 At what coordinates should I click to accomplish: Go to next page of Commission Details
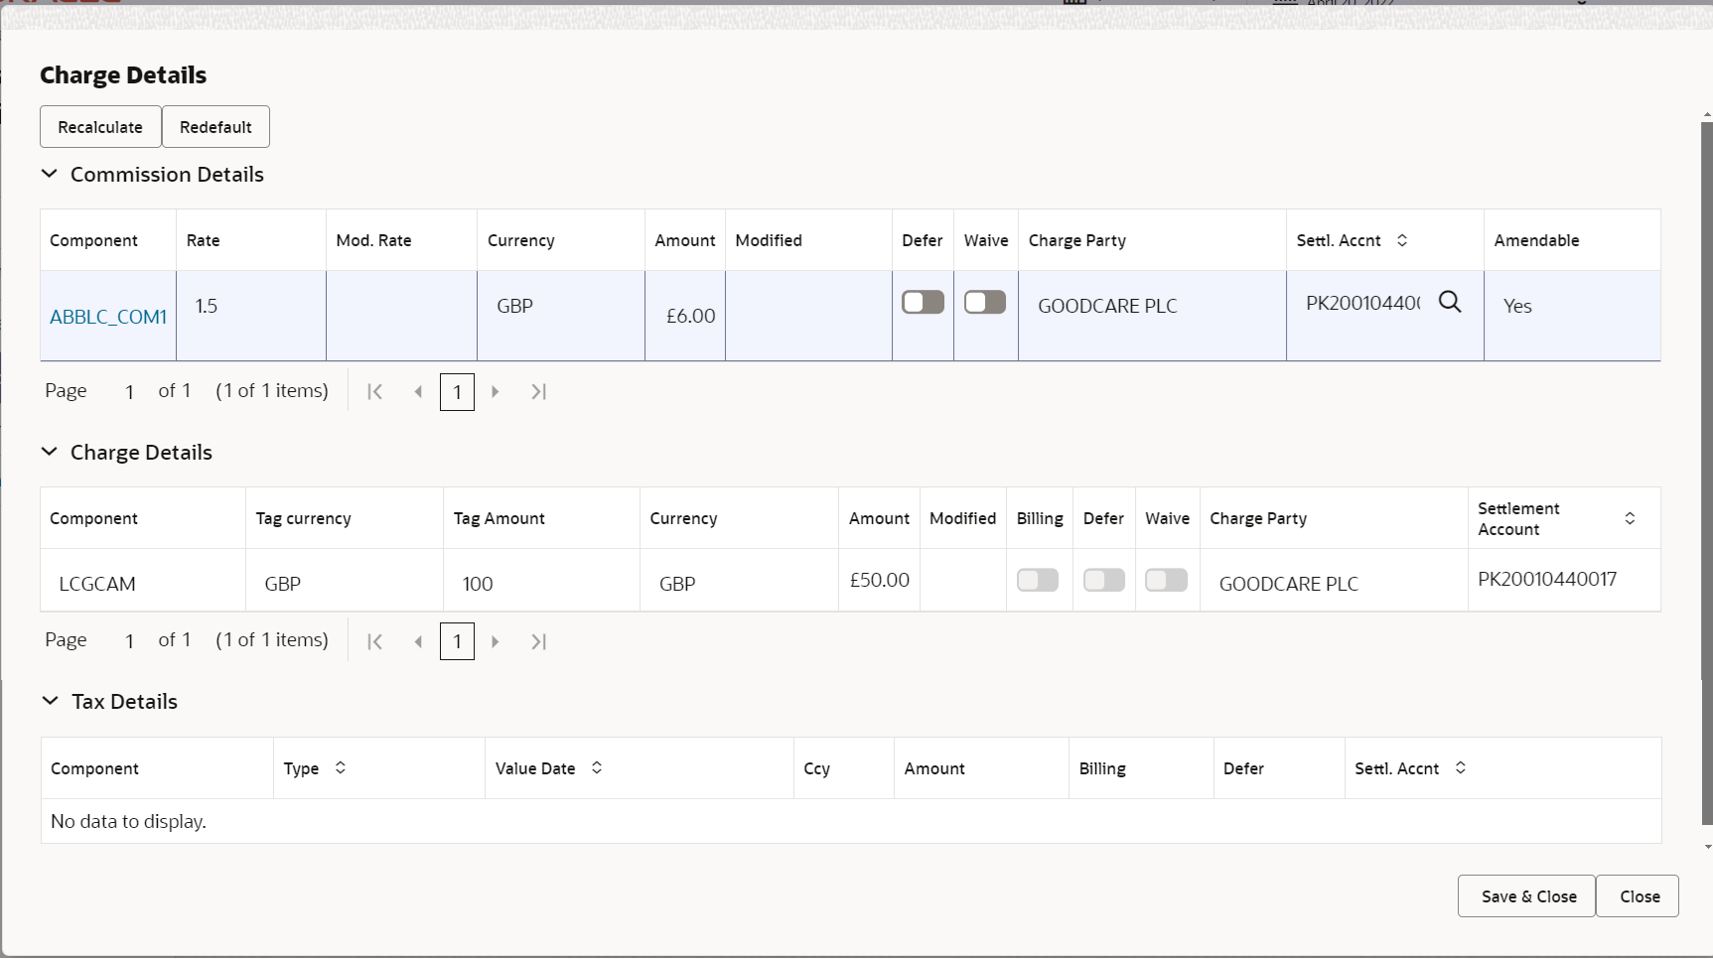click(496, 391)
